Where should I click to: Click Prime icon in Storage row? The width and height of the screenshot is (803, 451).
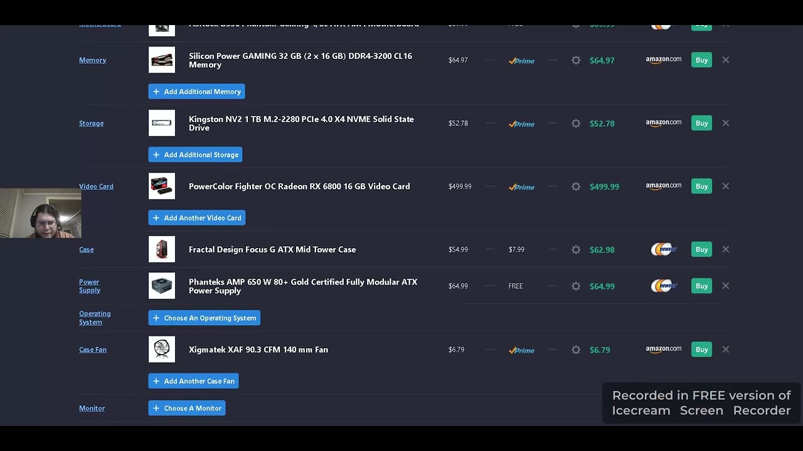(521, 124)
